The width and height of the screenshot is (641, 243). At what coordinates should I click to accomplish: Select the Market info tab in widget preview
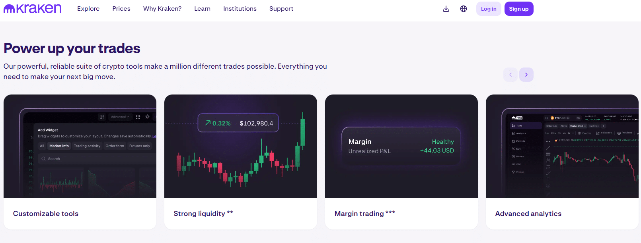point(59,146)
